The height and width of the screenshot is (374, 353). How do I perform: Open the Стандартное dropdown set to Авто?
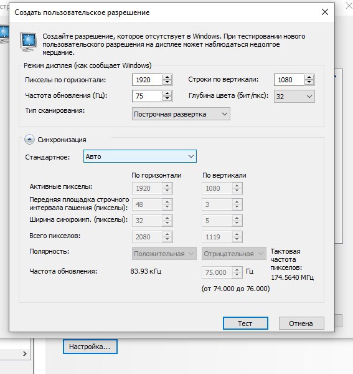point(140,156)
